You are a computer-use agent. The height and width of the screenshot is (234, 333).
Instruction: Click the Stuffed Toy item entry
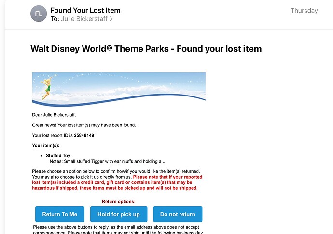pyautogui.click(x=58, y=156)
